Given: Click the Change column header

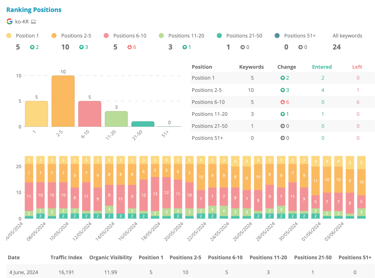Looking at the screenshot, I should point(286,67).
